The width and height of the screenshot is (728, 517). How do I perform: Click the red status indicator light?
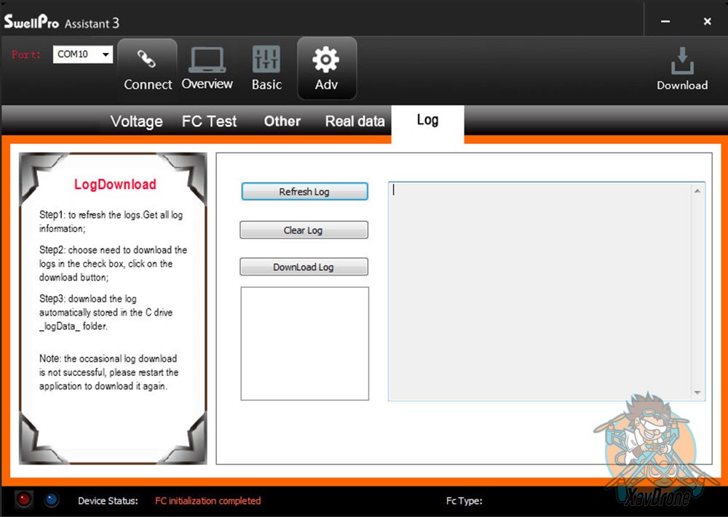(25, 500)
